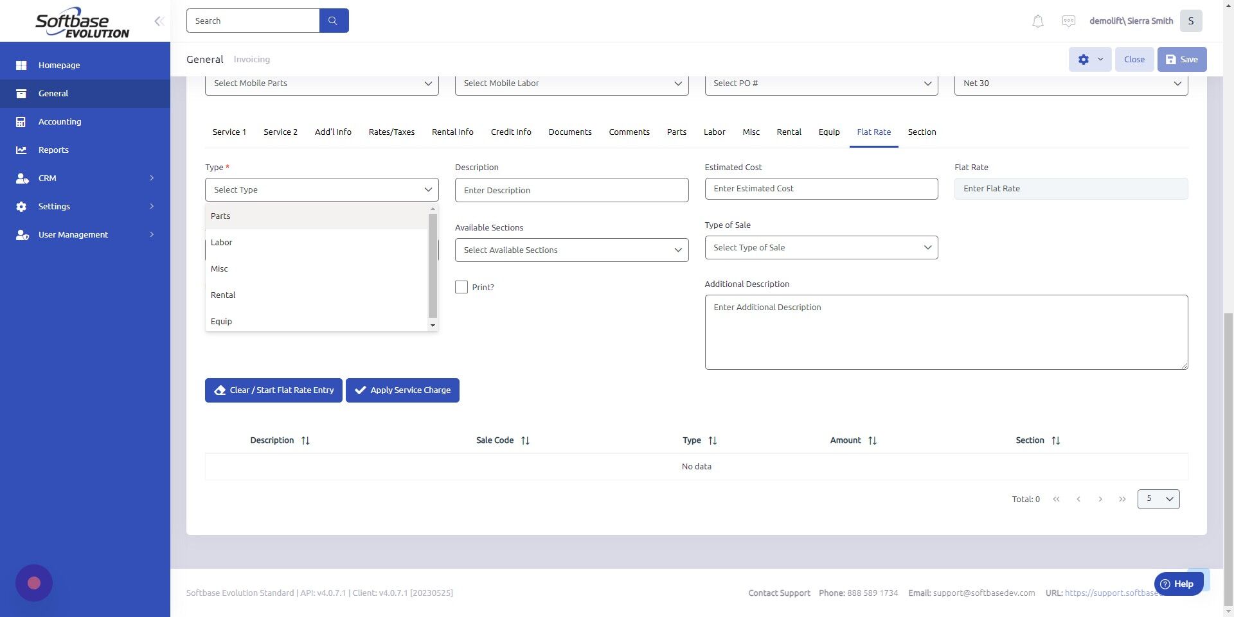Open the Select Type of Sale dropdown
The image size is (1234, 617).
tap(821, 247)
